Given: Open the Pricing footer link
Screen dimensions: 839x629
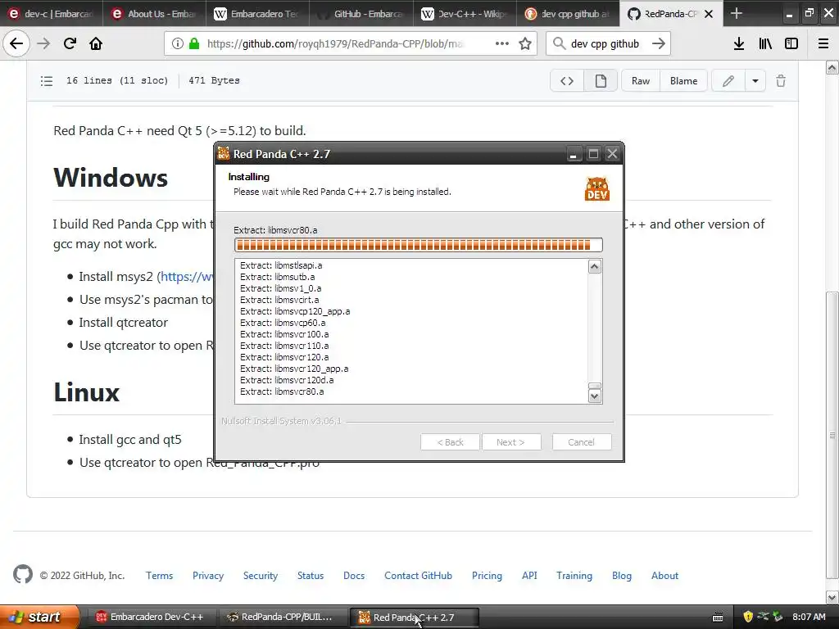Looking at the screenshot, I should pyautogui.click(x=487, y=576).
